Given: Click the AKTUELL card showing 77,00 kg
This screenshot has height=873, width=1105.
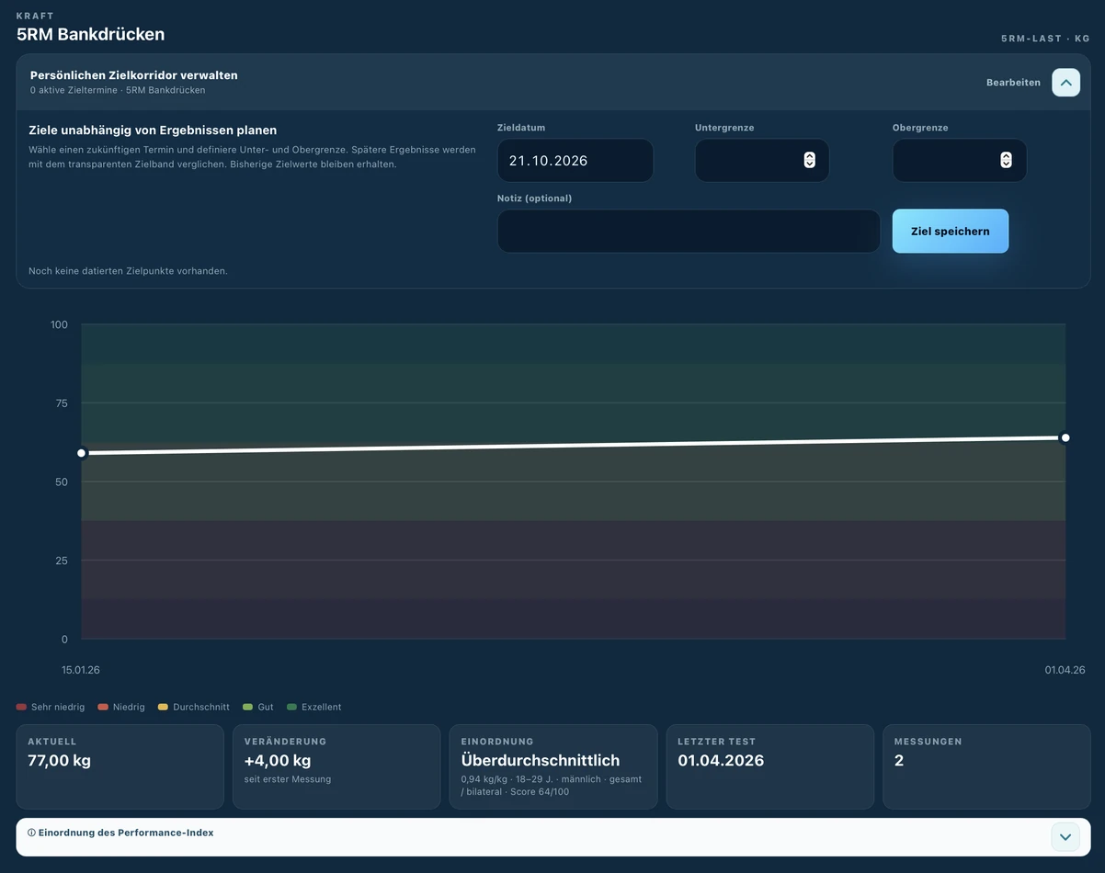Looking at the screenshot, I should (120, 766).
